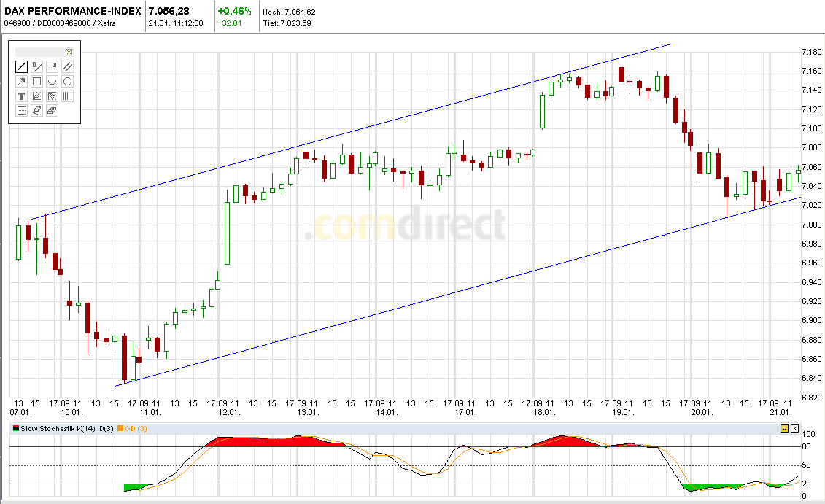This screenshot has width=825, height=504.
Task: Open settings for the Slow Stochastik indicator
Action: click(x=785, y=428)
